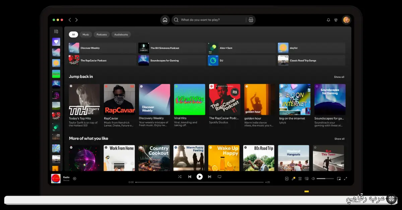Go to the Home screen icon
402x210 pixels.
click(x=165, y=20)
